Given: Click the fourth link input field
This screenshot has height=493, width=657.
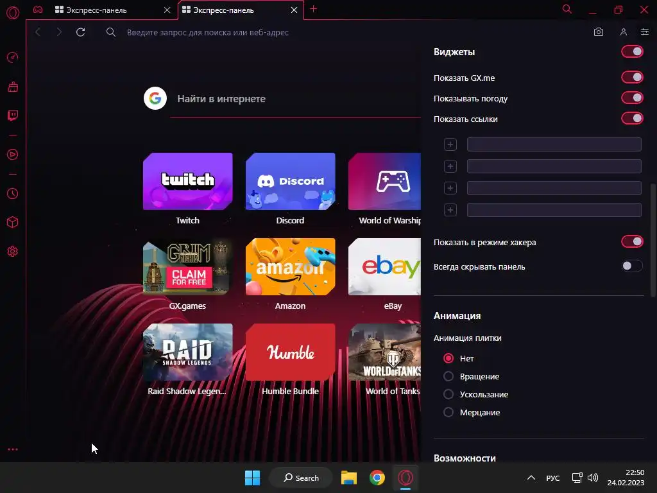Looking at the screenshot, I should pyautogui.click(x=554, y=210).
